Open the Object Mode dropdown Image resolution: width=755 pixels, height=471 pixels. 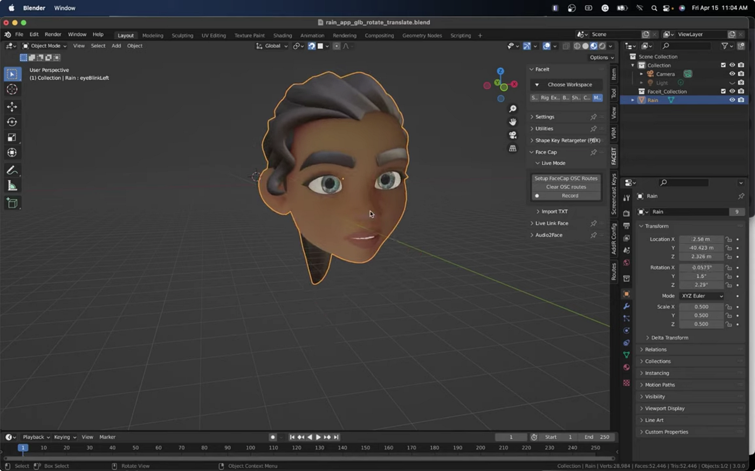pyautogui.click(x=44, y=46)
